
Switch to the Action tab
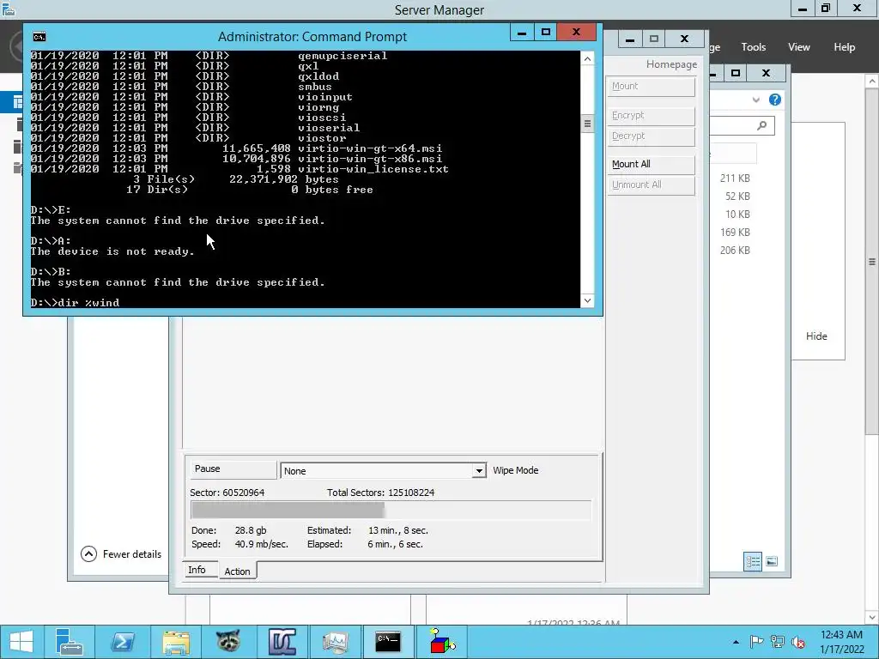(x=237, y=571)
